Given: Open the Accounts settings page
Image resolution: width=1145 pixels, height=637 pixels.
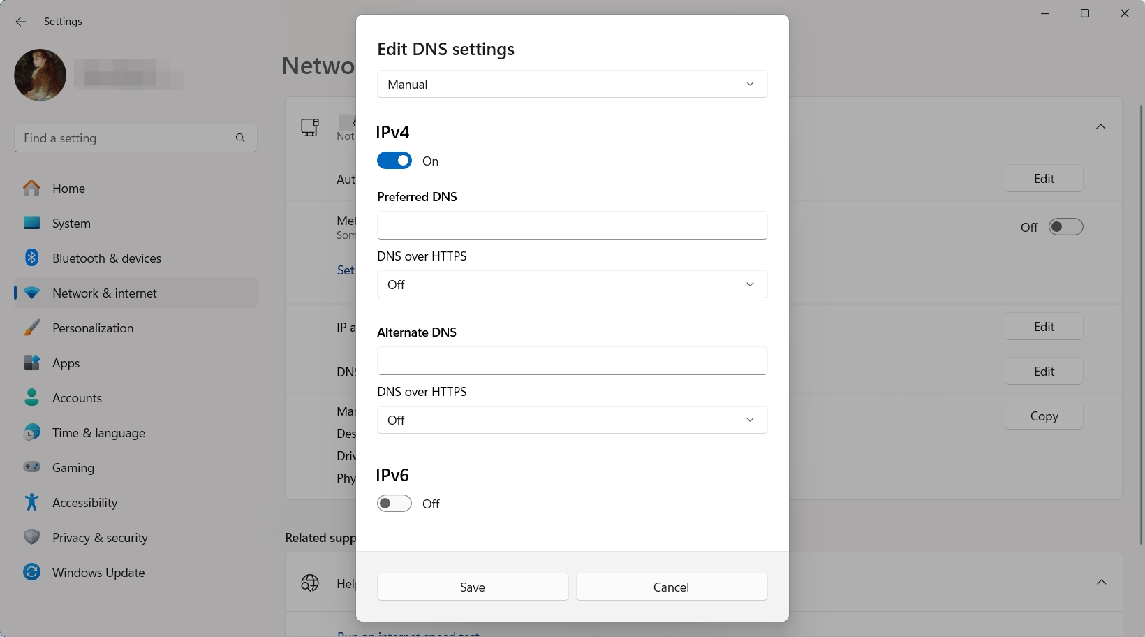Looking at the screenshot, I should [77, 397].
